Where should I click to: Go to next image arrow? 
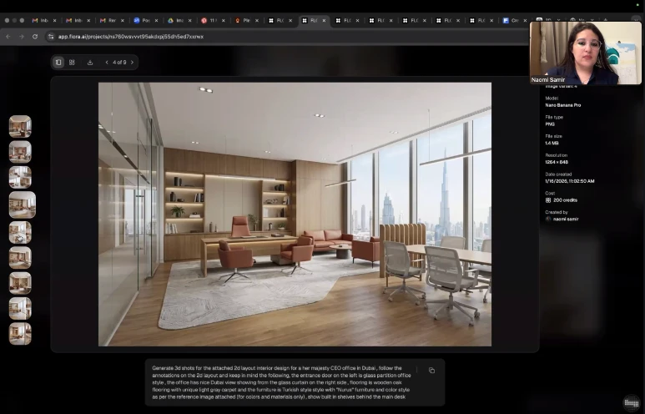[132, 62]
